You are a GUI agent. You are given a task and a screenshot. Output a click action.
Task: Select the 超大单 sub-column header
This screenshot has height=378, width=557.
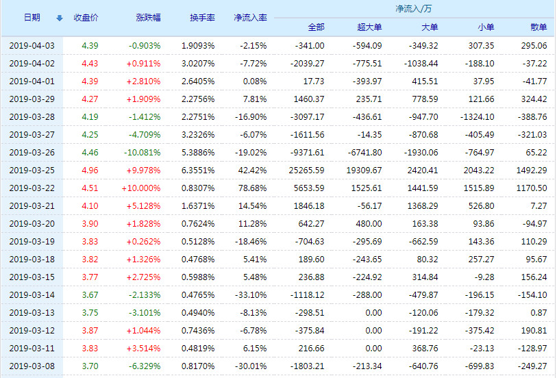[x=369, y=27]
